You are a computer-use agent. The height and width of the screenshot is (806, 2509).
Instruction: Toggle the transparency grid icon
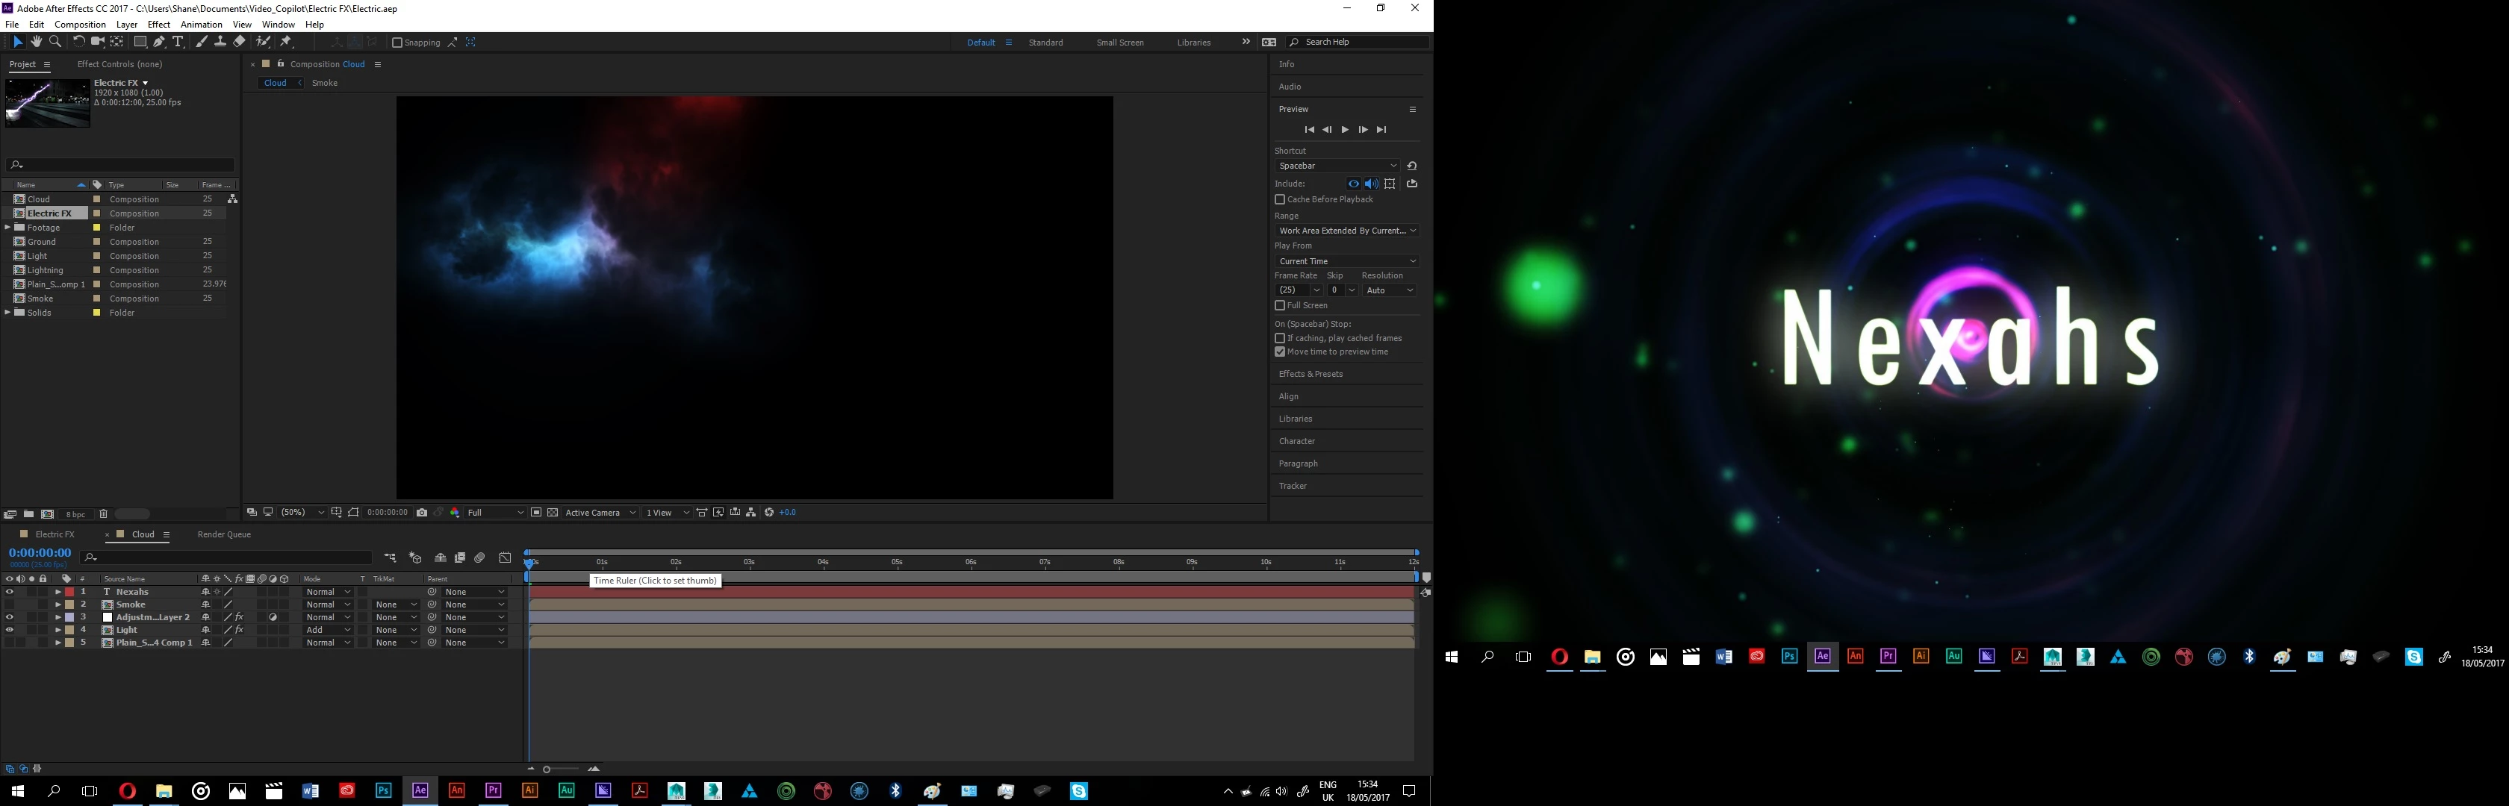tap(553, 513)
